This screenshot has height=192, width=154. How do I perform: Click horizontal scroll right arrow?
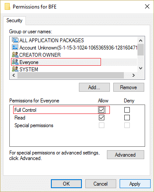tap(134, 75)
